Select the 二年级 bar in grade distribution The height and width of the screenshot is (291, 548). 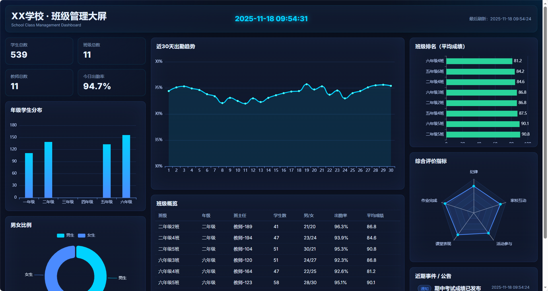pos(48,170)
